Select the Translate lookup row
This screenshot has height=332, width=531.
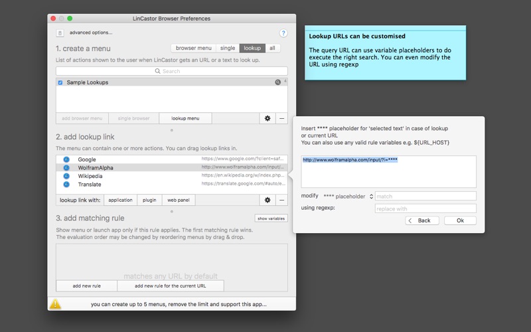[172, 185]
